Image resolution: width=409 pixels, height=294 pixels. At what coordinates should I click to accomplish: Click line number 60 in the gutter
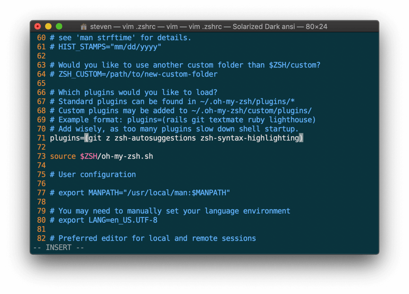coord(41,38)
